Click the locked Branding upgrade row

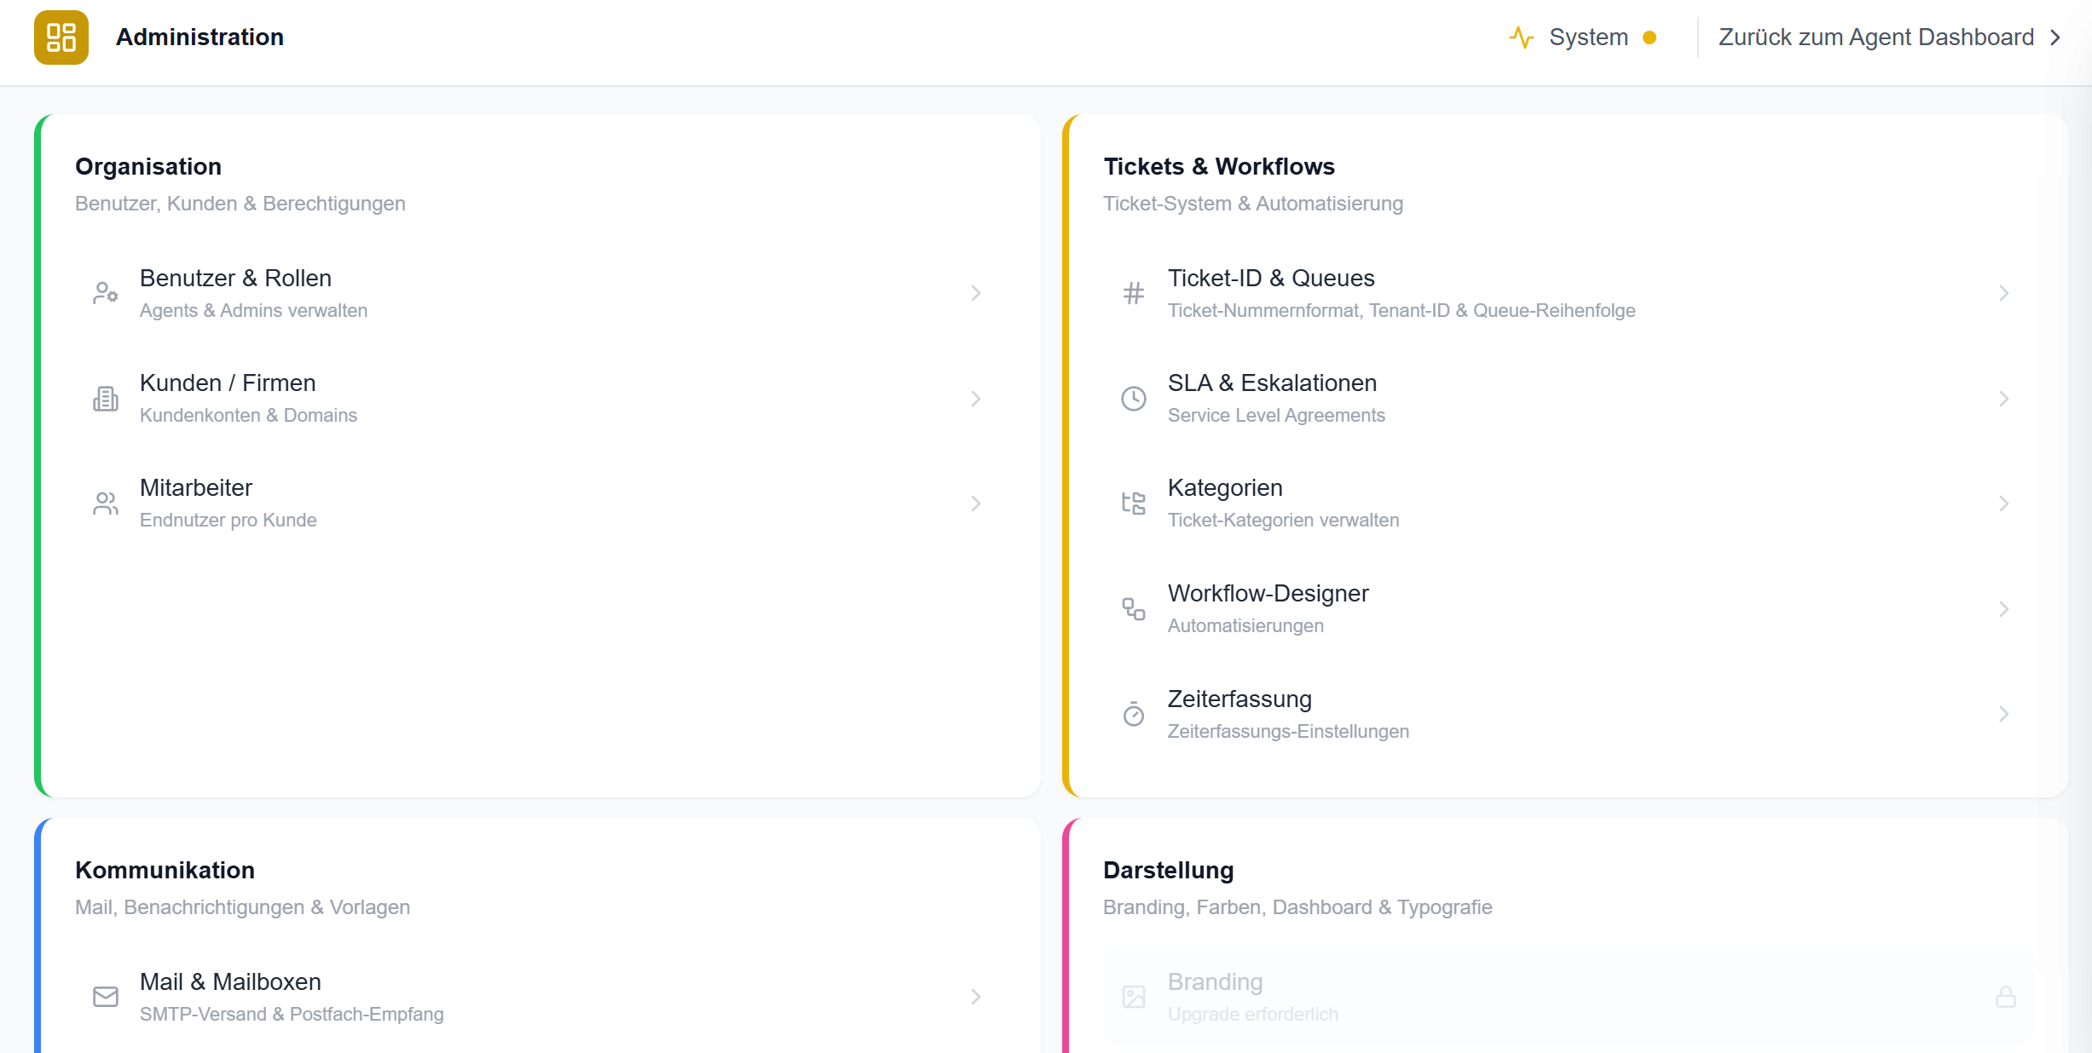coord(1534,997)
